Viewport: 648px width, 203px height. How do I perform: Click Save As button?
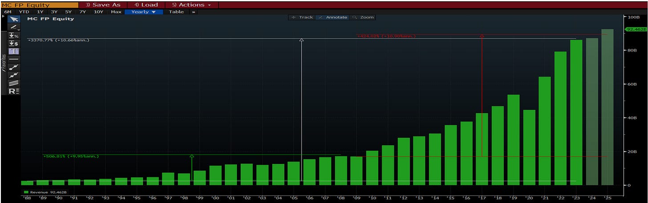pyautogui.click(x=103, y=5)
